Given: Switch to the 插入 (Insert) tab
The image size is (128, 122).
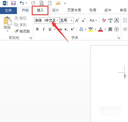Looking at the screenshot, I should click(x=40, y=10).
